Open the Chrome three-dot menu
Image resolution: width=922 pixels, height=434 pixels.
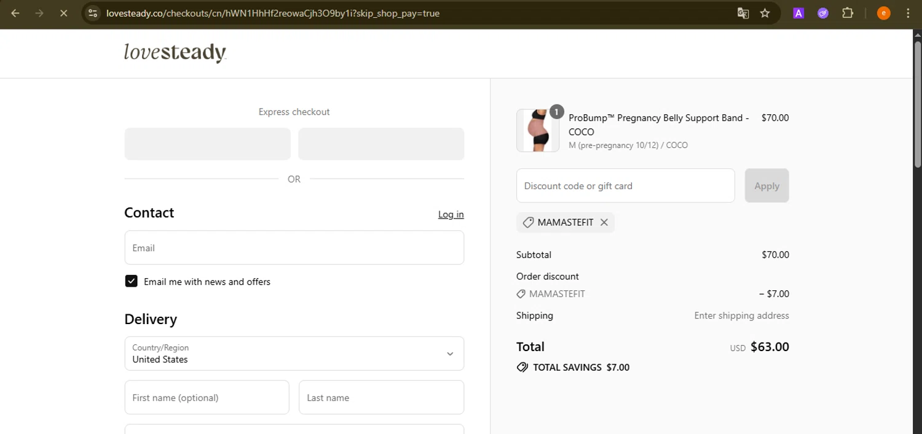pos(908,13)
